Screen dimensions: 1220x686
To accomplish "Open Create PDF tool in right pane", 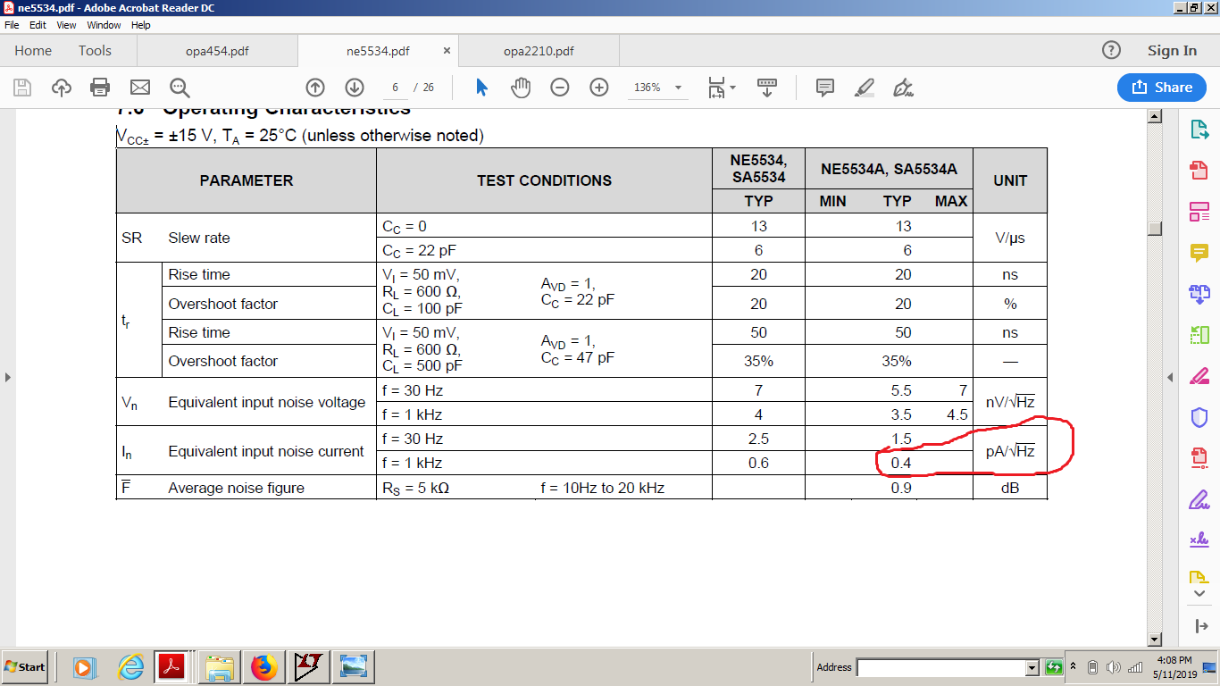I will pyautogui.click(x=1199, y=171).
